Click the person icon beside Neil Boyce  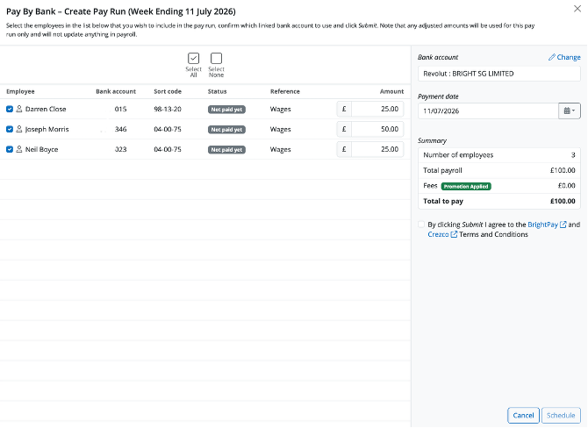coord(19,149)
